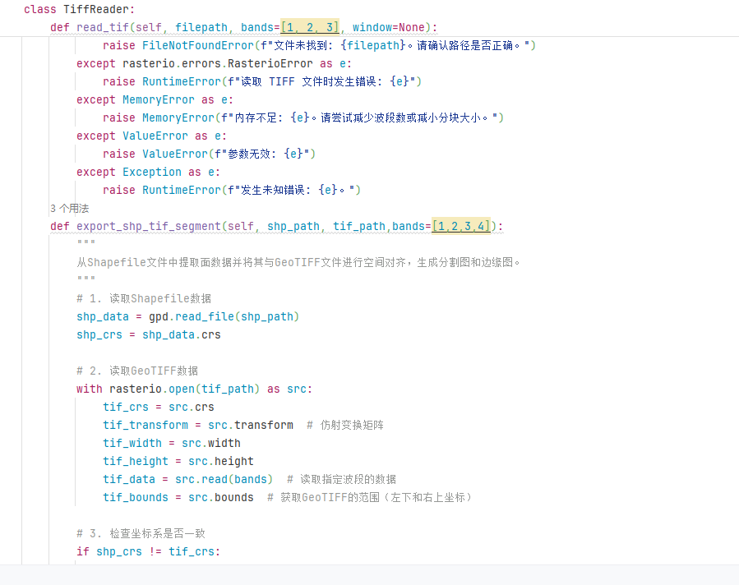This screenshot has height=585, width=739.
Task: Click the tif_bounds variable
Action: click(x=136, y=497)
